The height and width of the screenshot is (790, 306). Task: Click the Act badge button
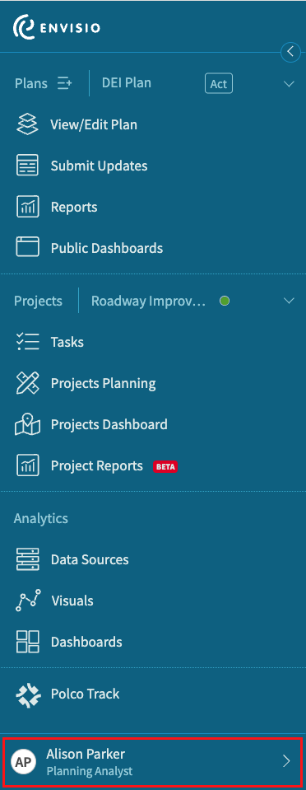click(219, 84)
